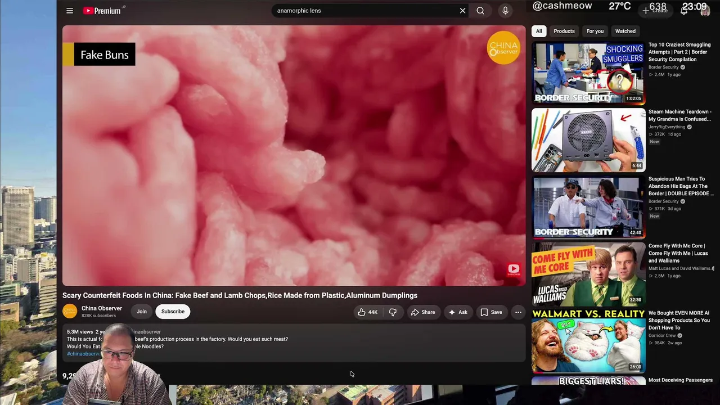The width and height of the screenshot is (720, 405).
Task: Click title "We Bought EVEN MORE AI Shopping Products"
Action: [x=679, y=320]
